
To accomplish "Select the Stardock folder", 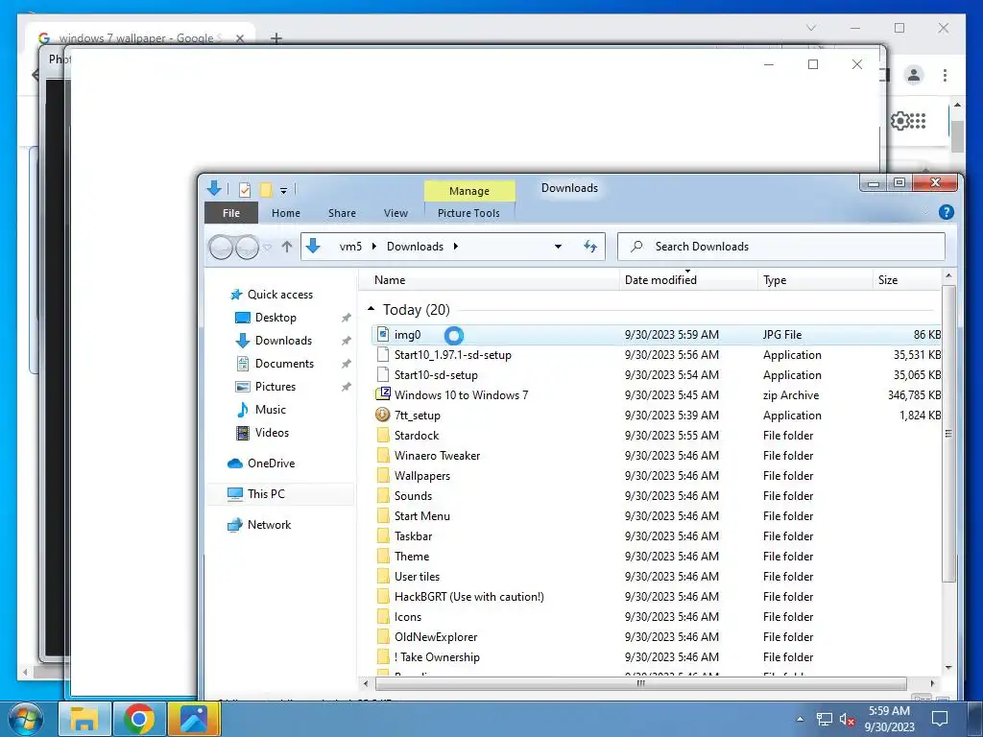I will click(417, 436).
